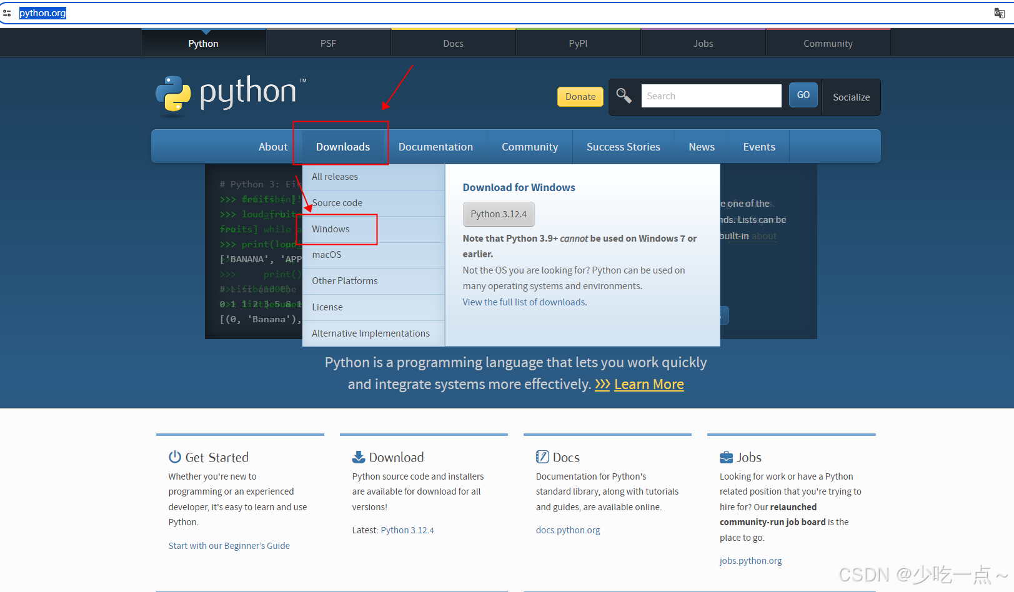Open the Success Stories menu
Image resolution: width=1014 pixels, height=592 pixels.
click(624, 147)
